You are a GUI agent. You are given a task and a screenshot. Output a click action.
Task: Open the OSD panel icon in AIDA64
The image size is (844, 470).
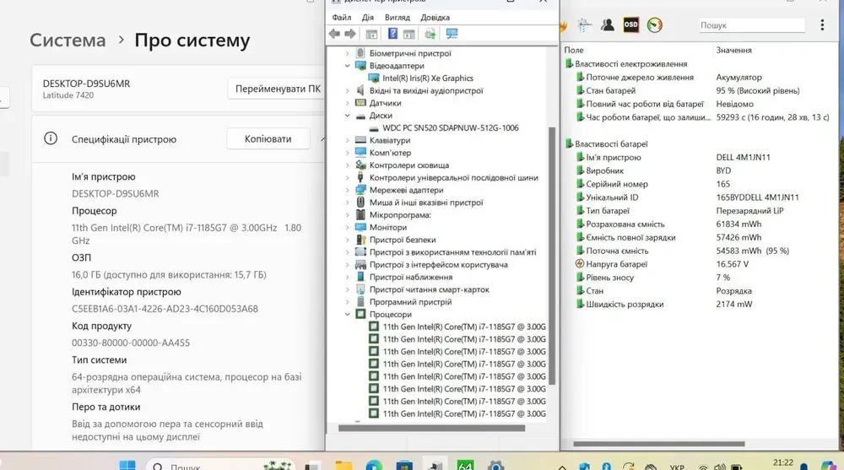pos(630,25)
